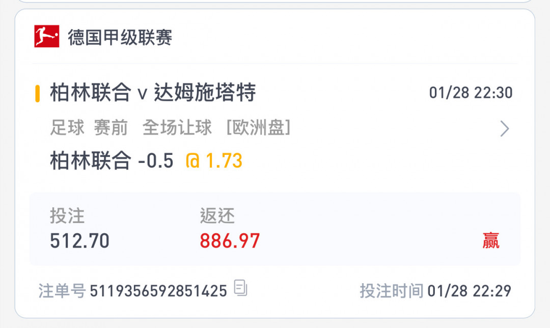Click the @ 1.73 odds value

[x=214, y=161]
